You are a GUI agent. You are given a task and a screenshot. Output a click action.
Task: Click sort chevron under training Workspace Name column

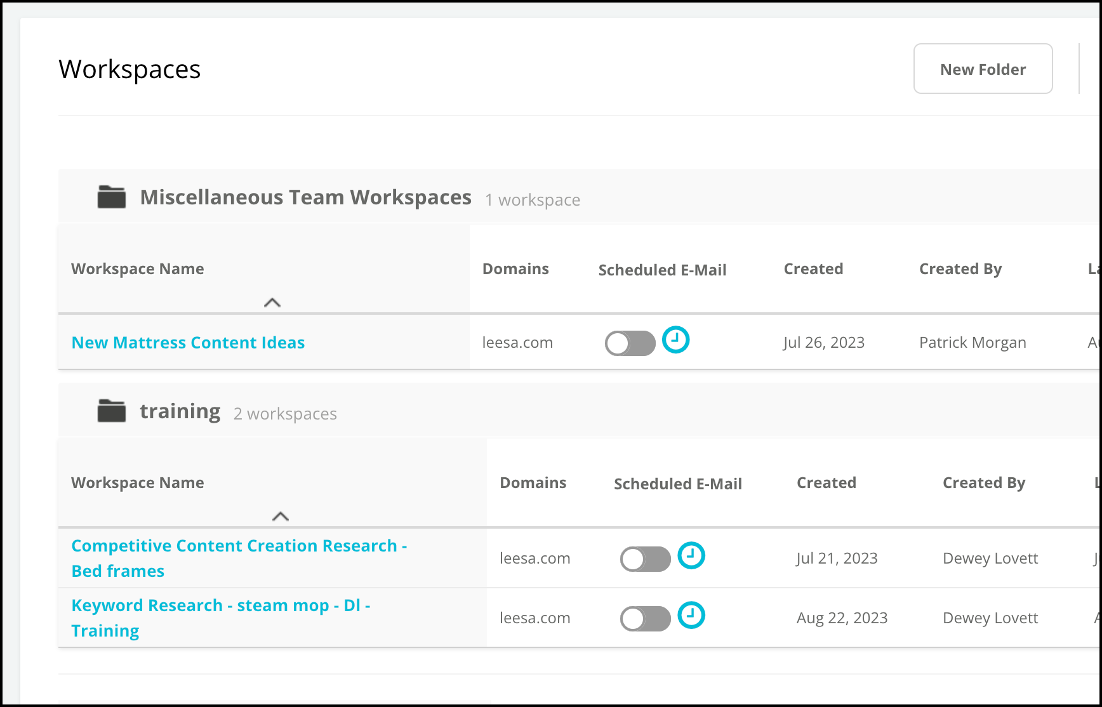point(281,517)
